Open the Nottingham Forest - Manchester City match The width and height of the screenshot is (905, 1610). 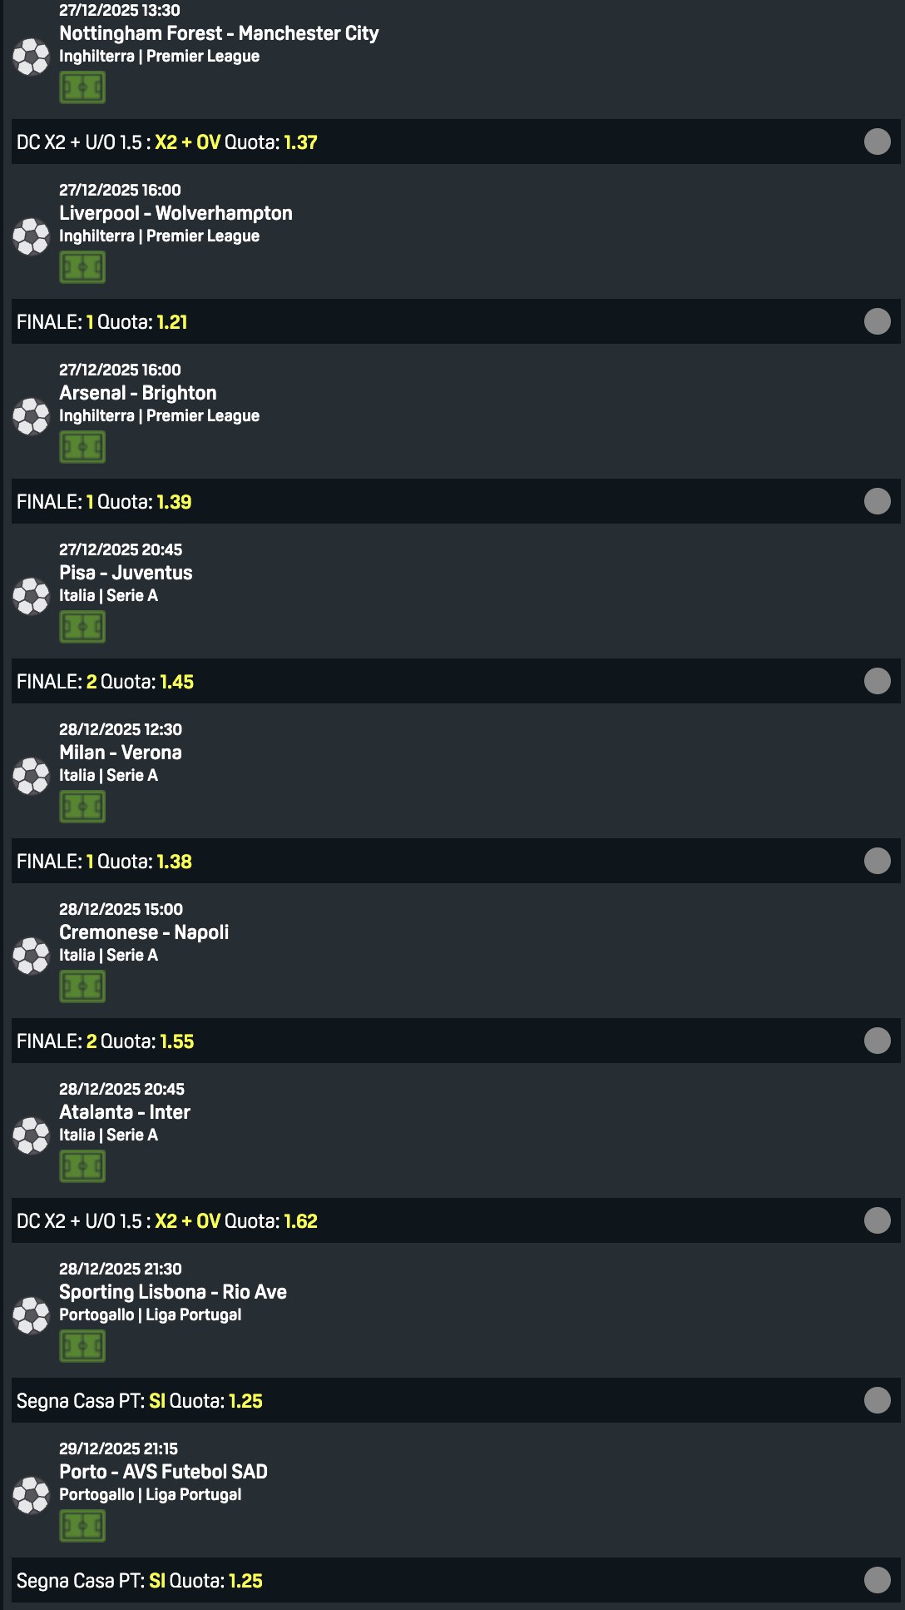[219, 33]
